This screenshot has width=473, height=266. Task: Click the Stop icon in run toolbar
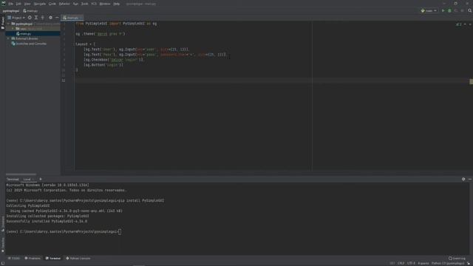[462, 10]
